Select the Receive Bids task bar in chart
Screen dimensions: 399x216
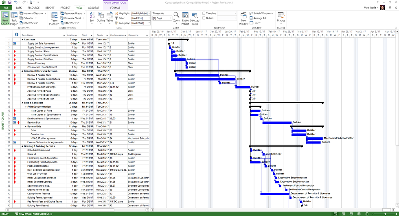pos(277,123)
